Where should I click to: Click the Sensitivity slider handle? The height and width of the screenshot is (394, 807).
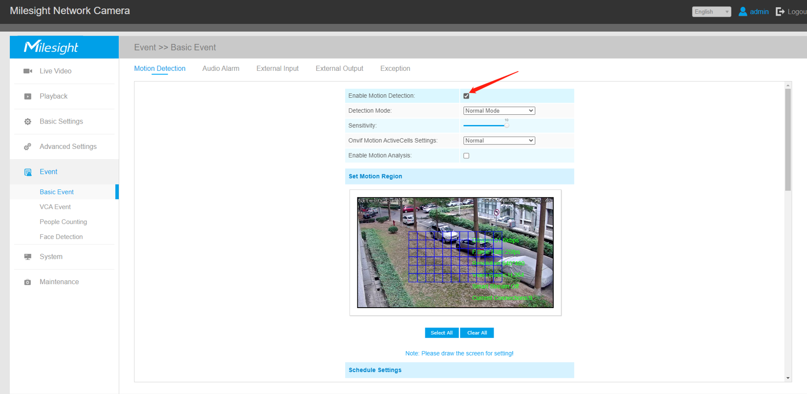pyautogui.click(x=506, y=125)
